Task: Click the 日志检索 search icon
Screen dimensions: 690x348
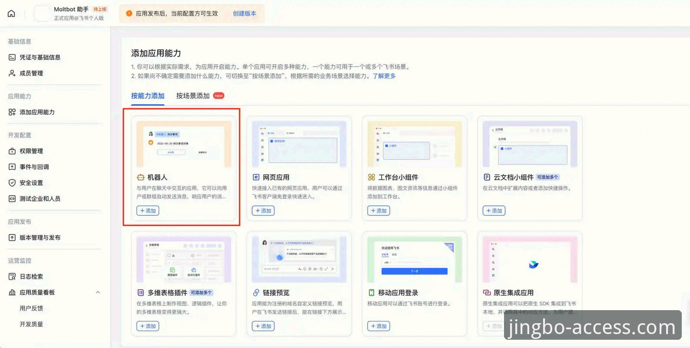Action: tap(12, 277)
